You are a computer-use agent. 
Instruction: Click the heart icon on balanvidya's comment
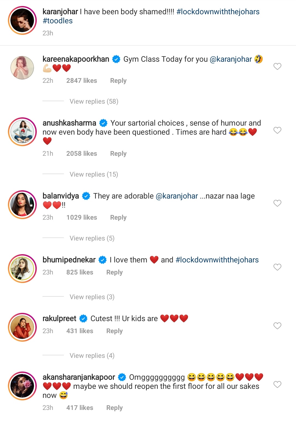(x=277, y=203)
